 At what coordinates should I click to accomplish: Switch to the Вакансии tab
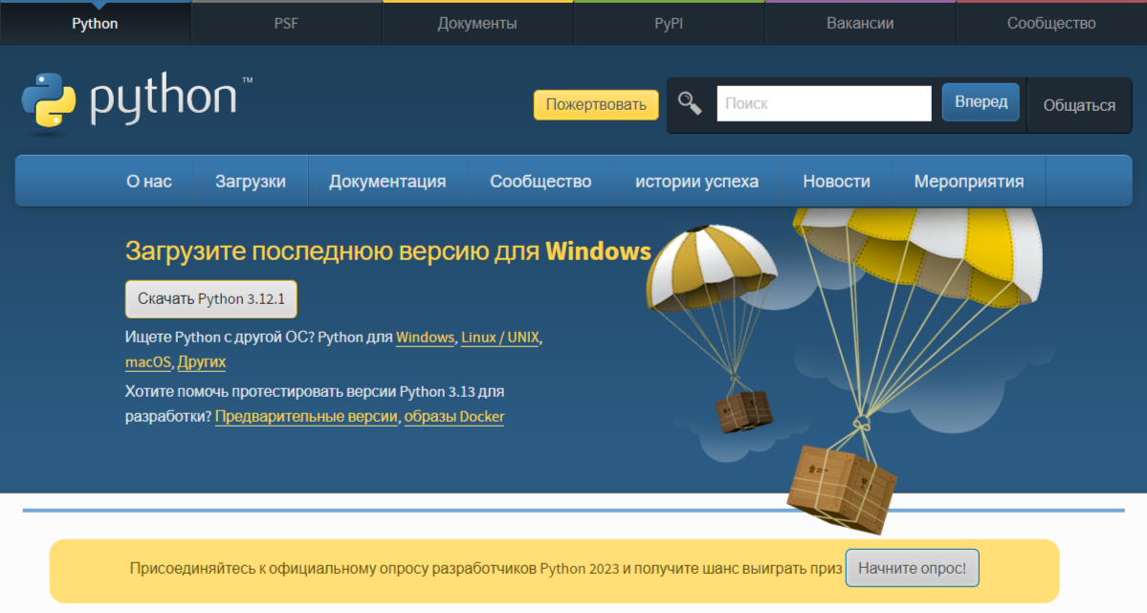pyautogui.click(x=859, y=22)
